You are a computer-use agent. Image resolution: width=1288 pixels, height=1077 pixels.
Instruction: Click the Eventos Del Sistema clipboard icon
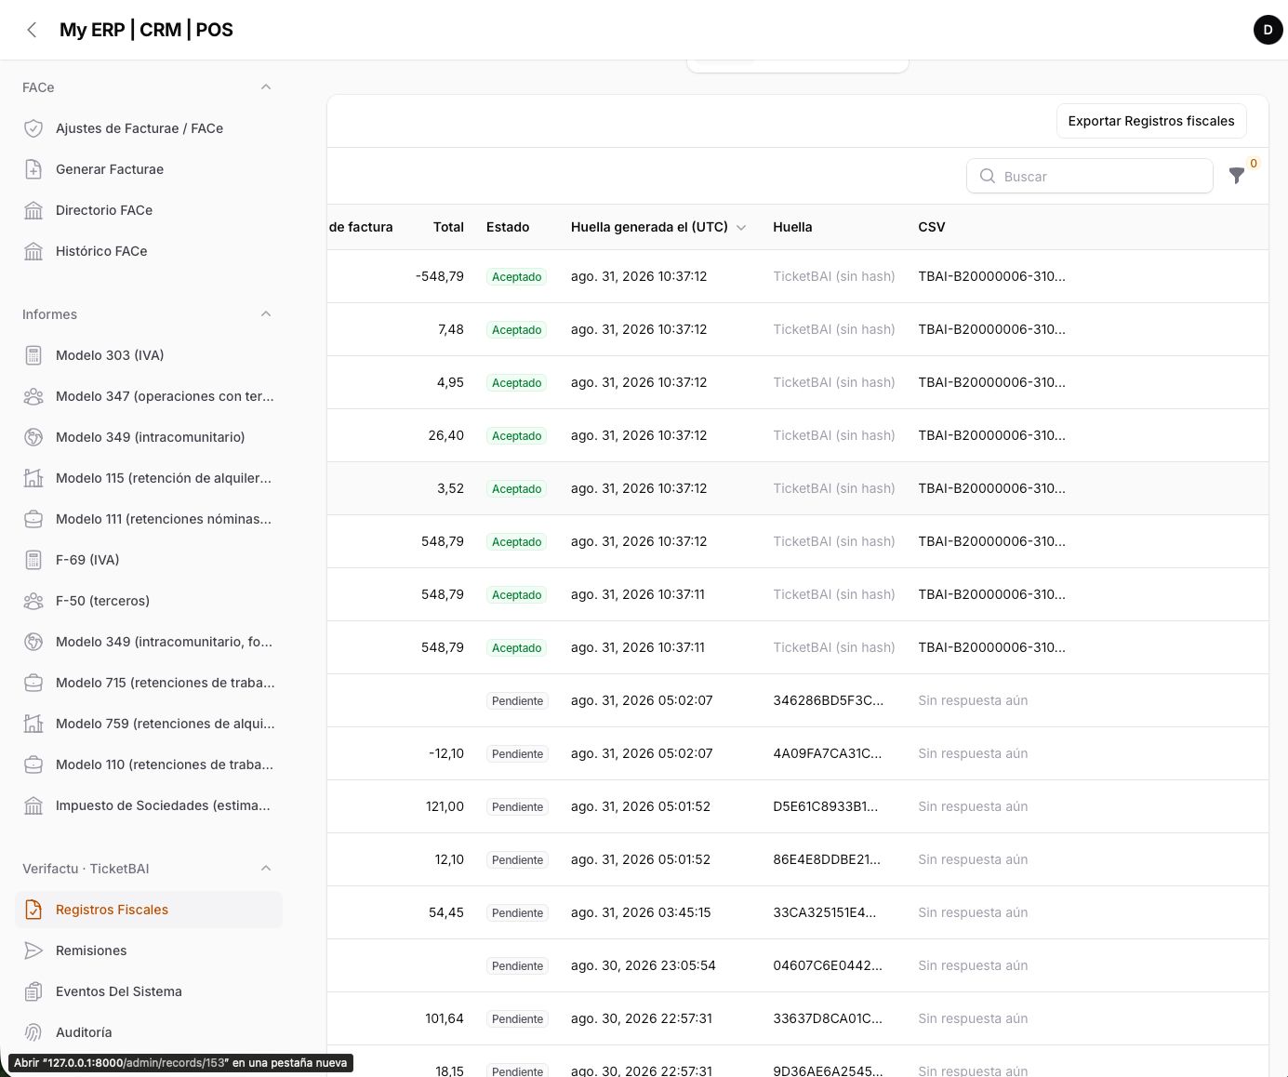(33, 991)
